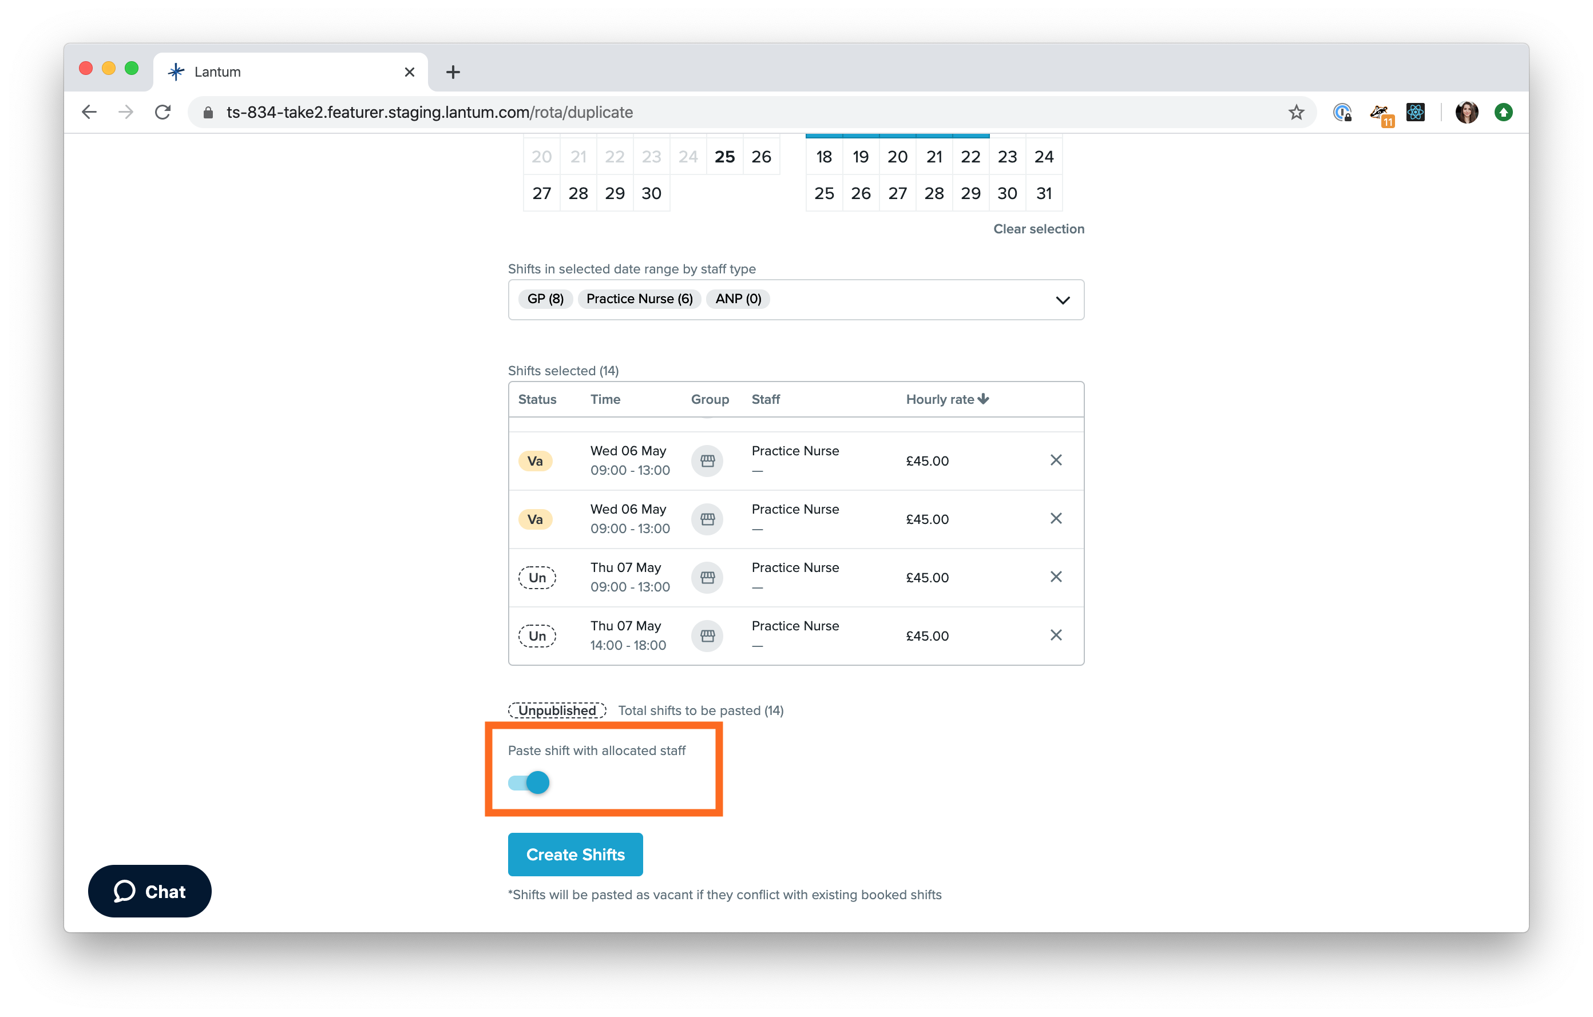Select day 26 in left calendar top row

coord(761,157)
